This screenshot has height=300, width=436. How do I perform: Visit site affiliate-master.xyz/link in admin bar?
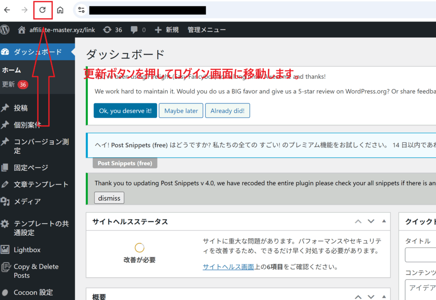click(x=62, y=30)
